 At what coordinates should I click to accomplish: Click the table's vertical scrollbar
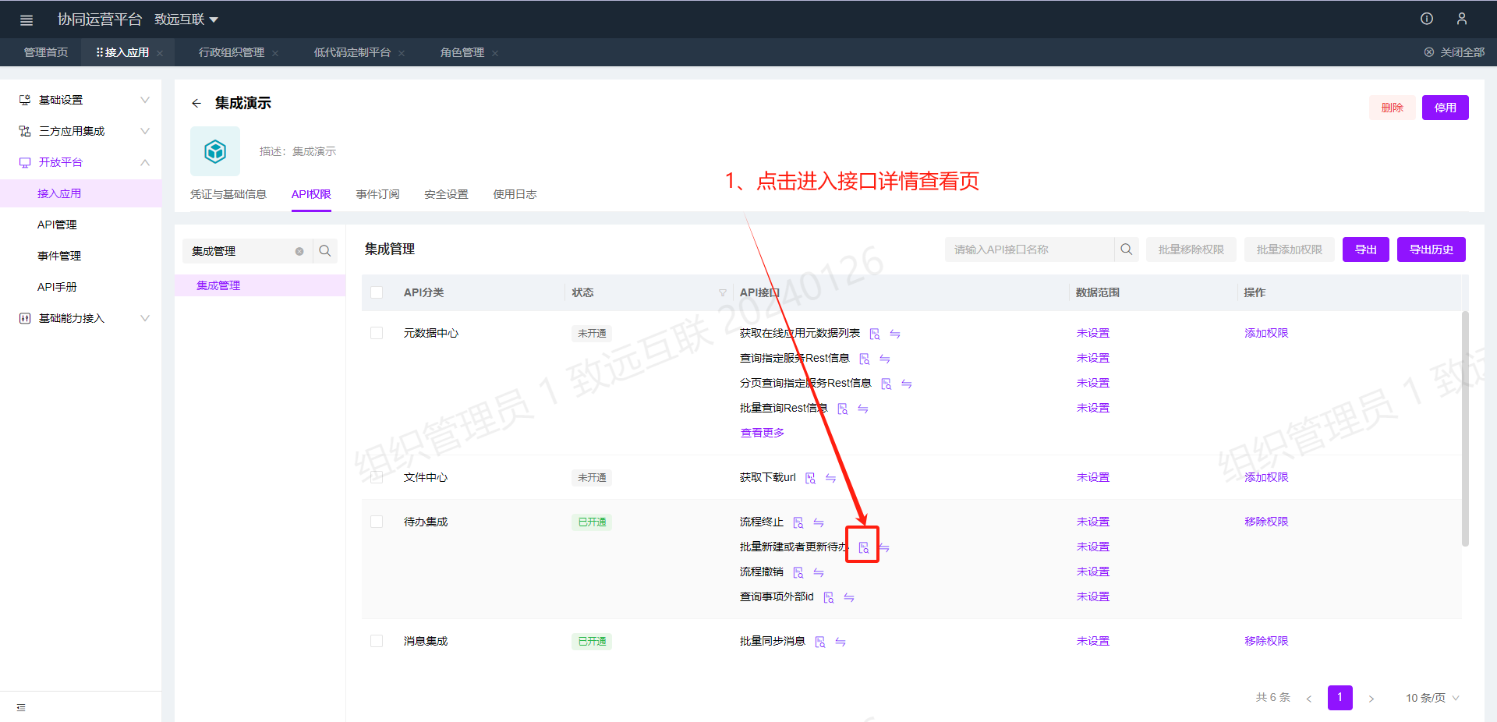1465,429
